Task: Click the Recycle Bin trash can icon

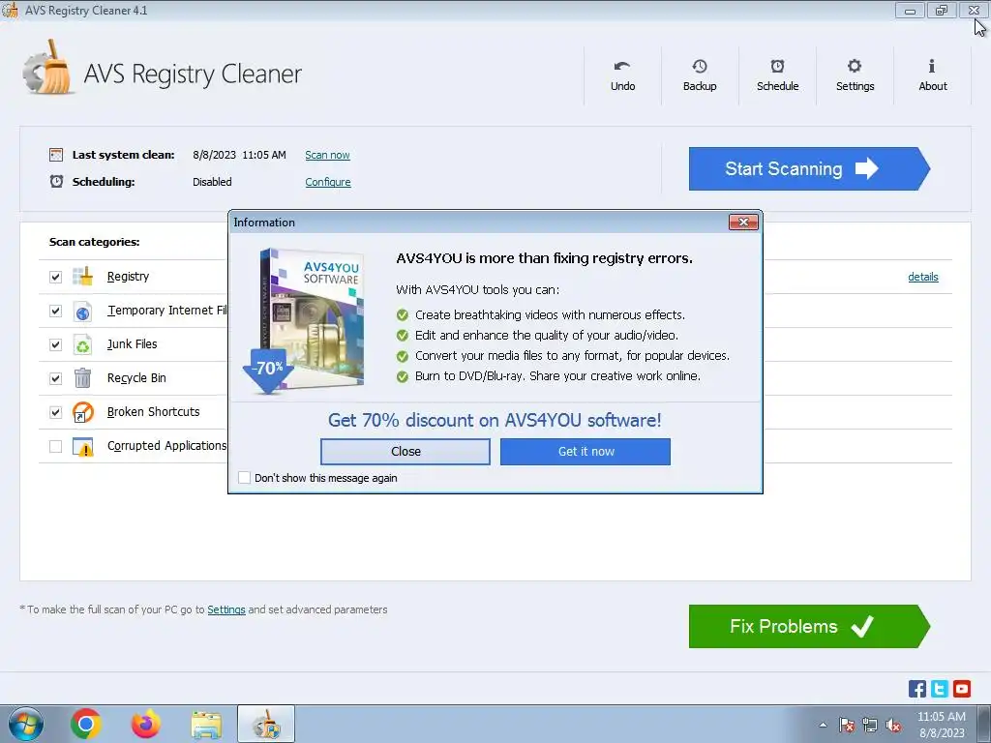Action: [x=83, y=378]
